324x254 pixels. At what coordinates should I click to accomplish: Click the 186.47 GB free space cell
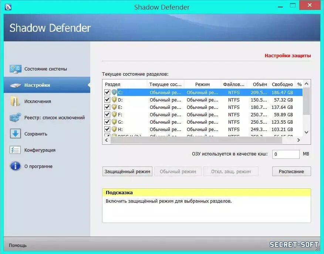point(282,92)
